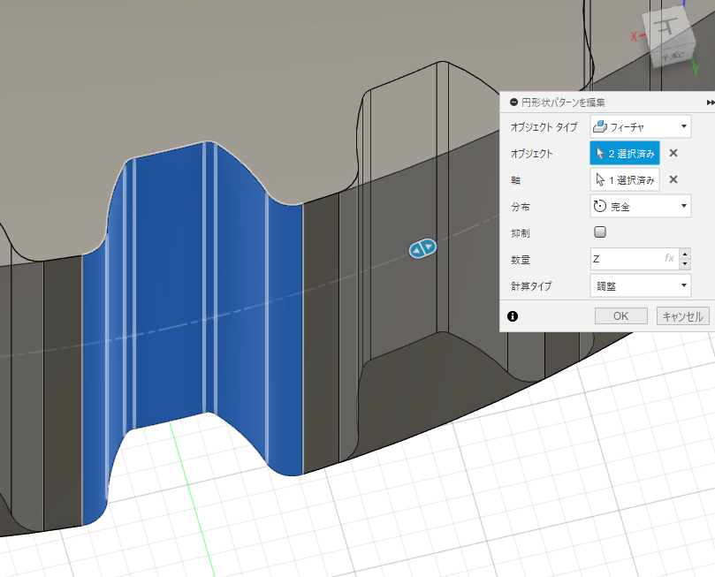
Task: Open the オブジェクト タイプ dropdown
Action: pos(640,127)
